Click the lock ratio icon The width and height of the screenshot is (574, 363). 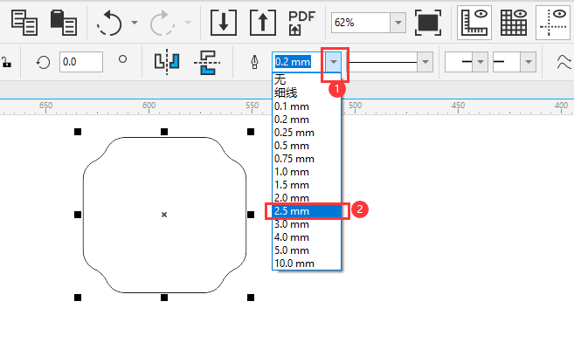(6, 62)
